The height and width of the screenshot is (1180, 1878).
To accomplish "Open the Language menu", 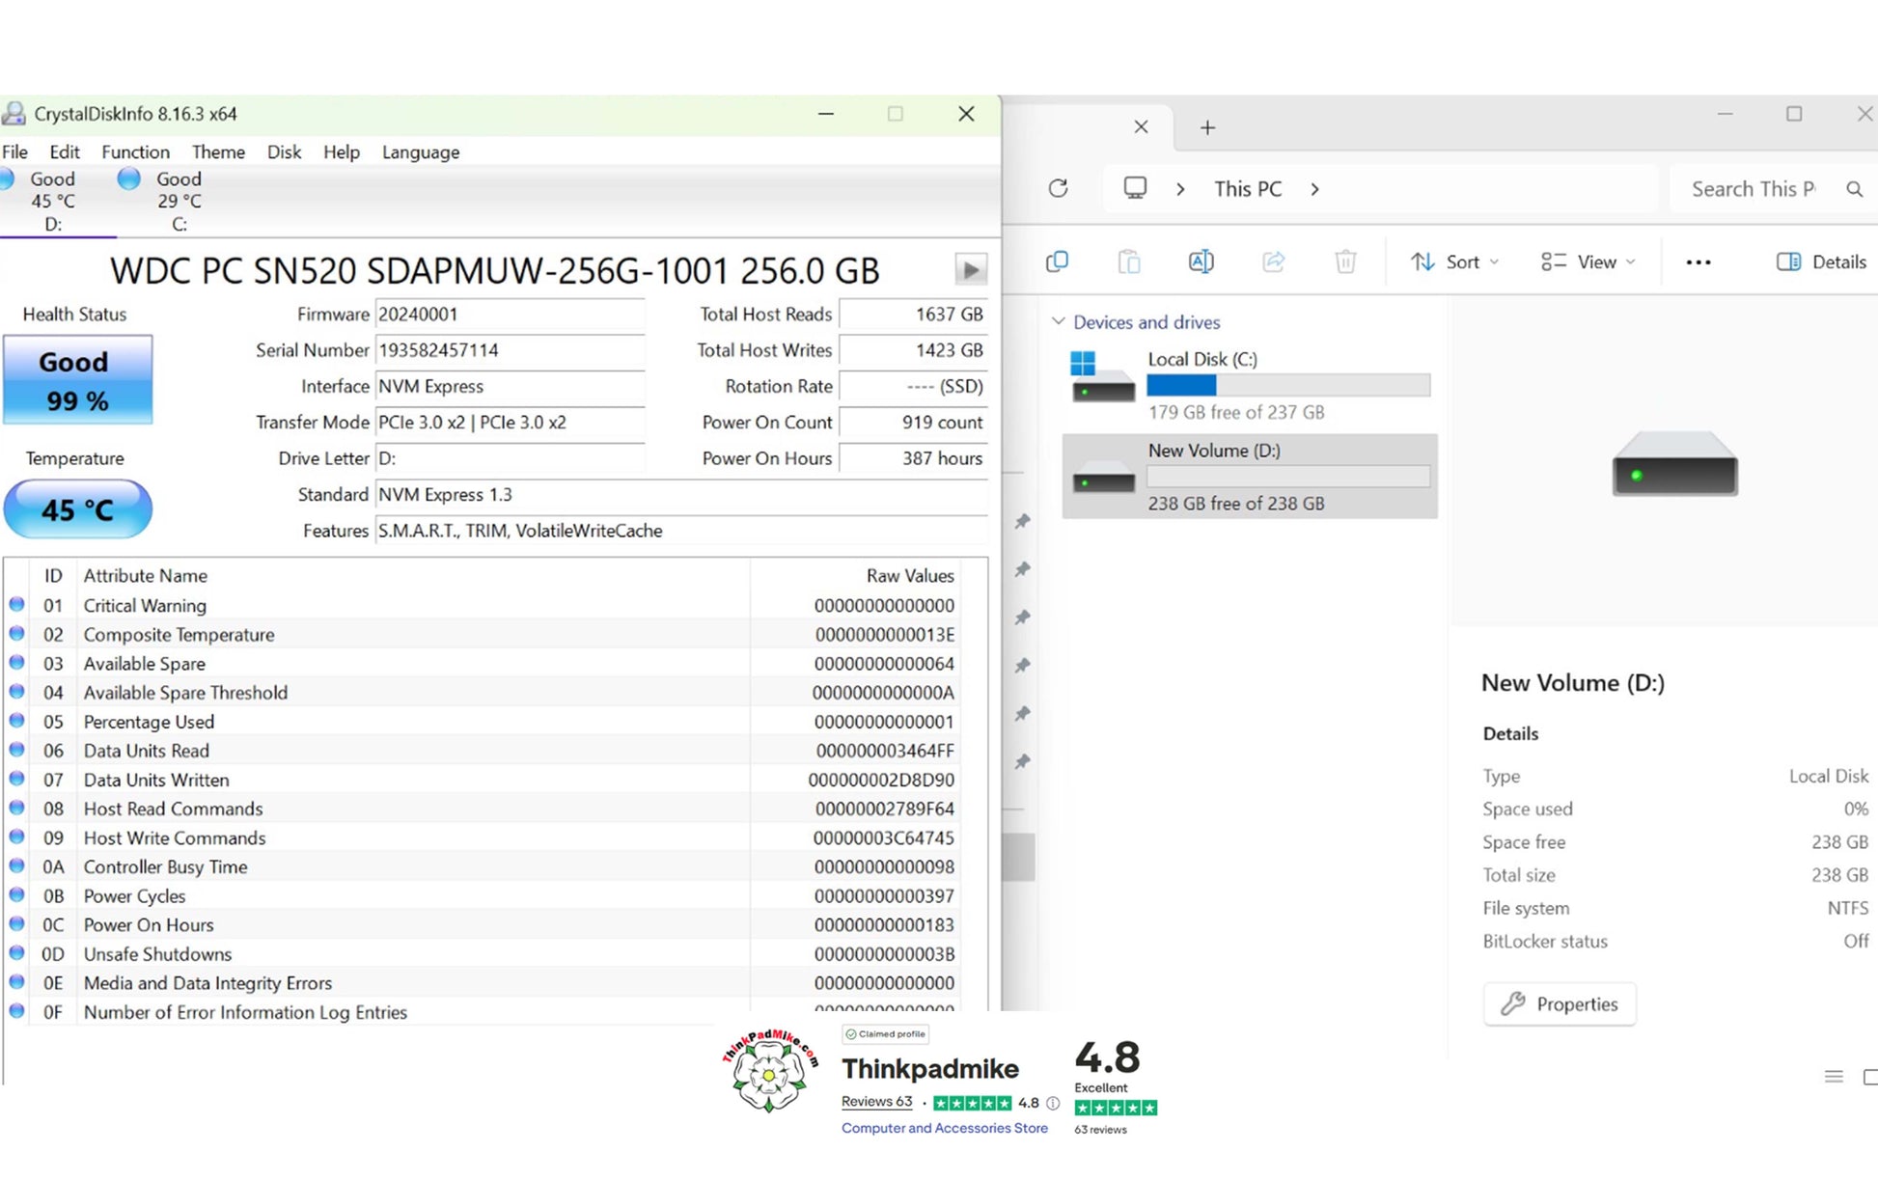I will tap(421, 151).
